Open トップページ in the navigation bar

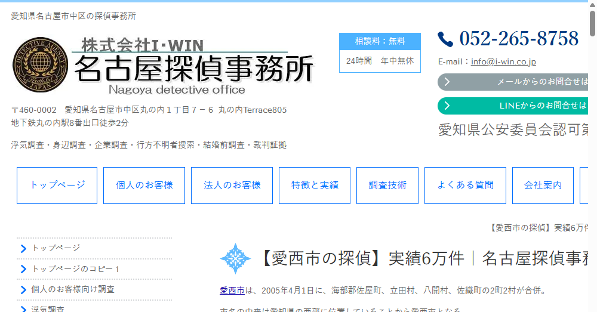(x=57, y=186)
